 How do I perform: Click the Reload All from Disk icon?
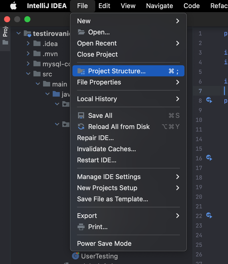(81, 127)
